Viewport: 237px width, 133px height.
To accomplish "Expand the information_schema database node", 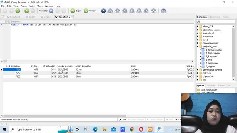I will tap(198, 30).
